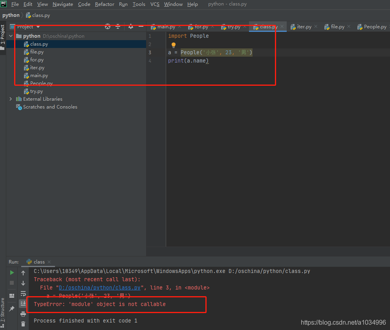The height and width of the screenshot is (330, 390).
Task: Close the iter.py editor tab
Action: 316,26
